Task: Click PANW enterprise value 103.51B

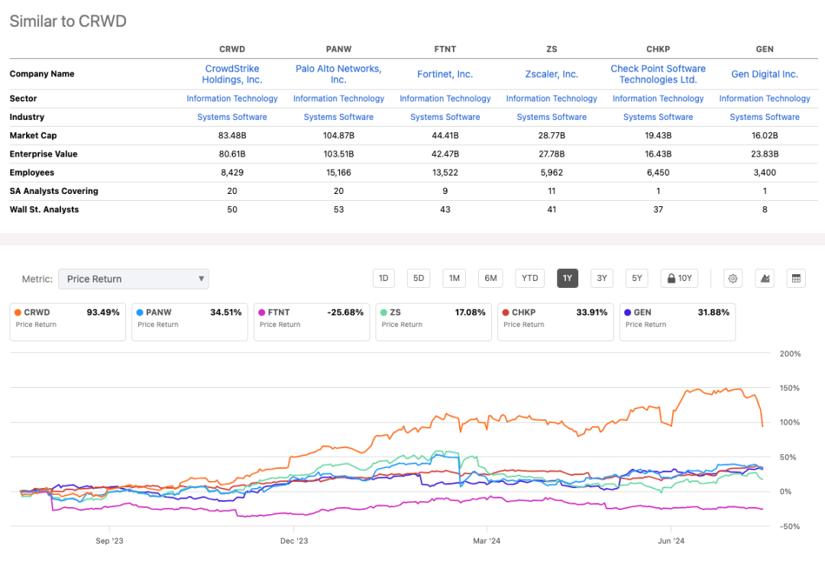Action: click(x=338, y=154)
